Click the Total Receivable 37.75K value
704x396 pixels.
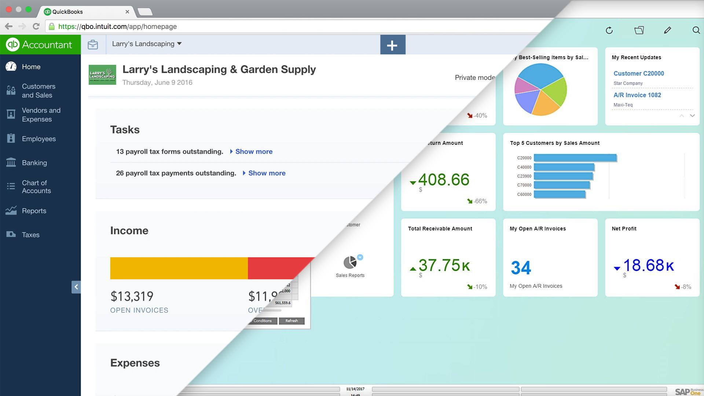[444, 265]
